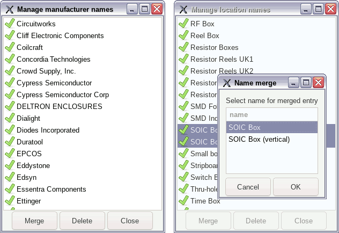Click Merge in Manage manufacturer names window
The image size is (339, 233).
click(34, 221)
